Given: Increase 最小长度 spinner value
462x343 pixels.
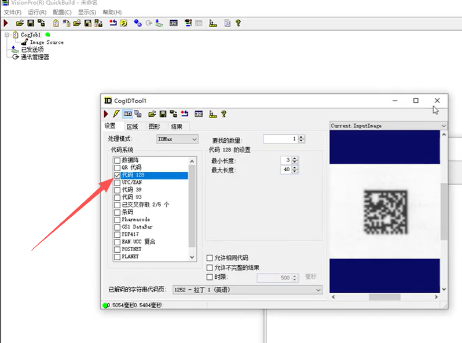Looking at the screenshot, I should (295, 158).
